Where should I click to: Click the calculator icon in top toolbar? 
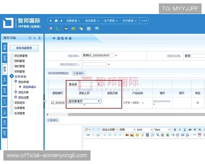(97, 28)
